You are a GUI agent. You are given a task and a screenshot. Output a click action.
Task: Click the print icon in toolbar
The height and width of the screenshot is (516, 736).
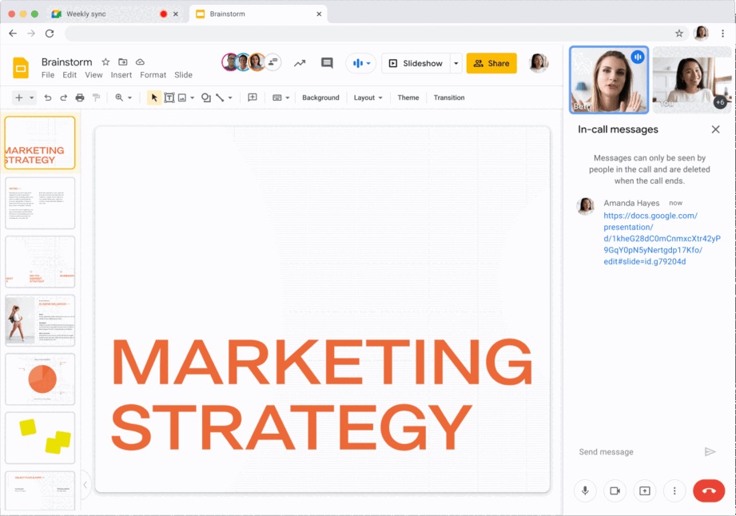point(80,97)
